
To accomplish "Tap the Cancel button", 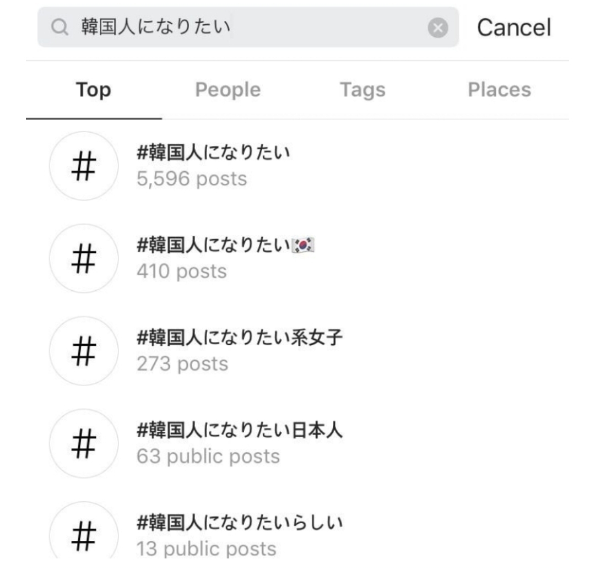I will (513, 28).
